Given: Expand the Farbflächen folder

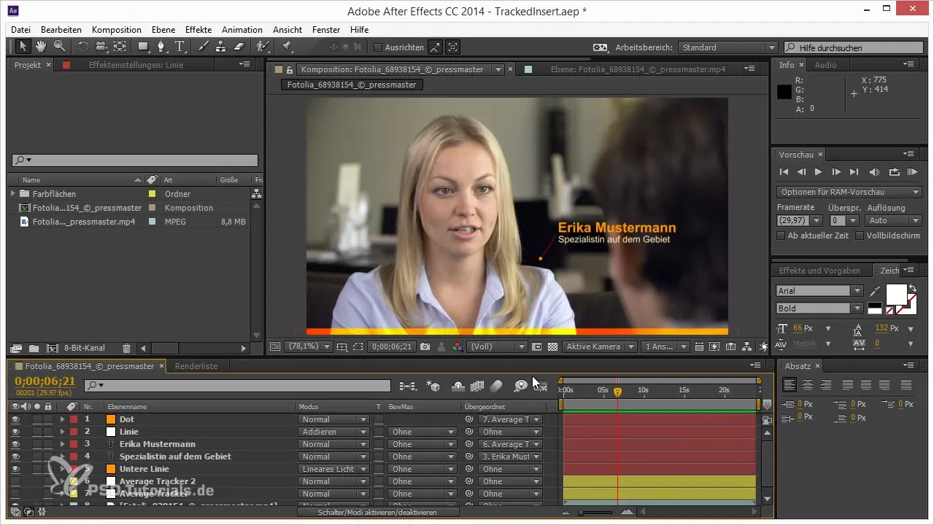Looking at the screenshot, I should (12, 194).
